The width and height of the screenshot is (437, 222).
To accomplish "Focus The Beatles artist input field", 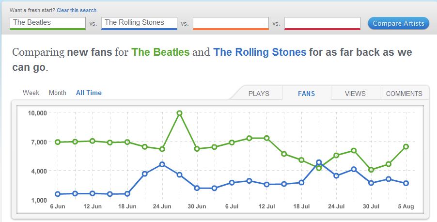I will 47,22.
